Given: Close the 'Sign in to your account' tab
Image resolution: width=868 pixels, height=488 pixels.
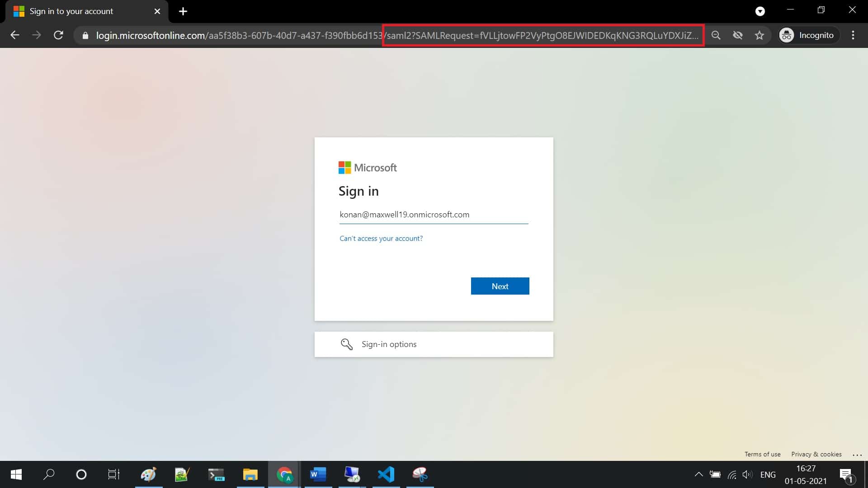Looking at the screenshot, I should tap(157, 11).
